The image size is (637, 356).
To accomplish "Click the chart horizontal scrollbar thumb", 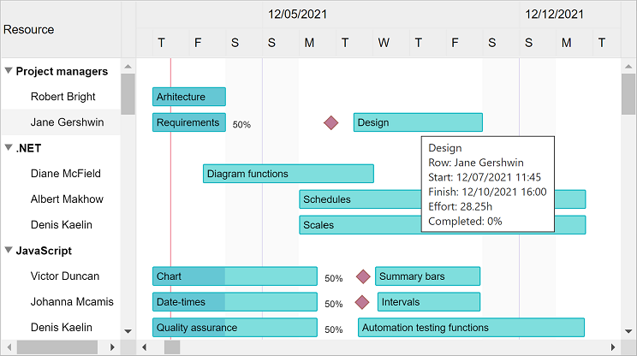I will 172,347.
